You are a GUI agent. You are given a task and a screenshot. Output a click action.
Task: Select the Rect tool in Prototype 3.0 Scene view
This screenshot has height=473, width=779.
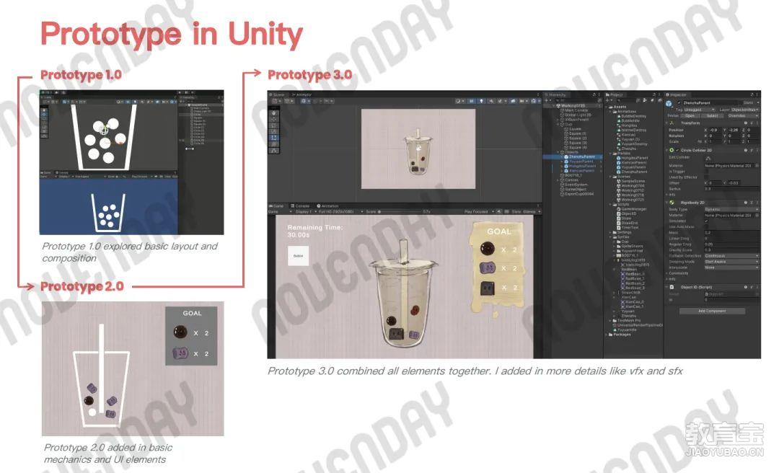pyautogui.click(x=274, y=138)
